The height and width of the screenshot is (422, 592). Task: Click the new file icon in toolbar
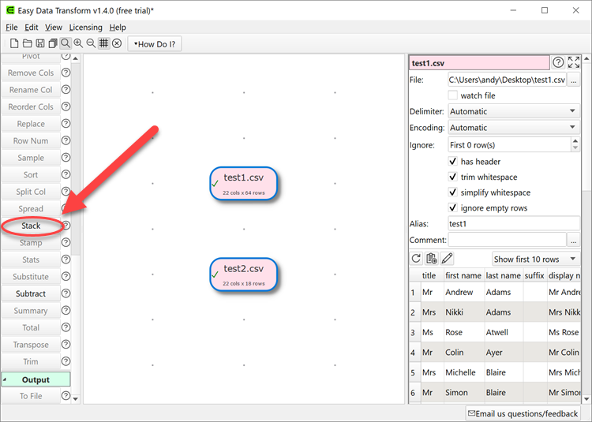14,44
